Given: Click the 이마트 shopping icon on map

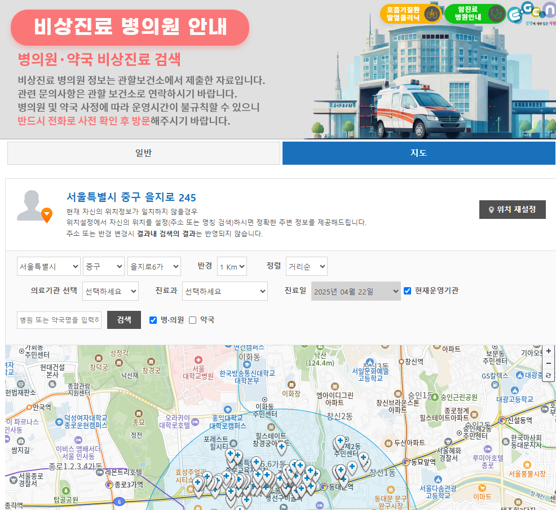Looking at the screenshot, I should (482, 488).
